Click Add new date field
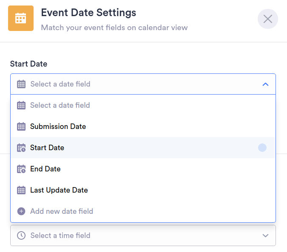 62,211
